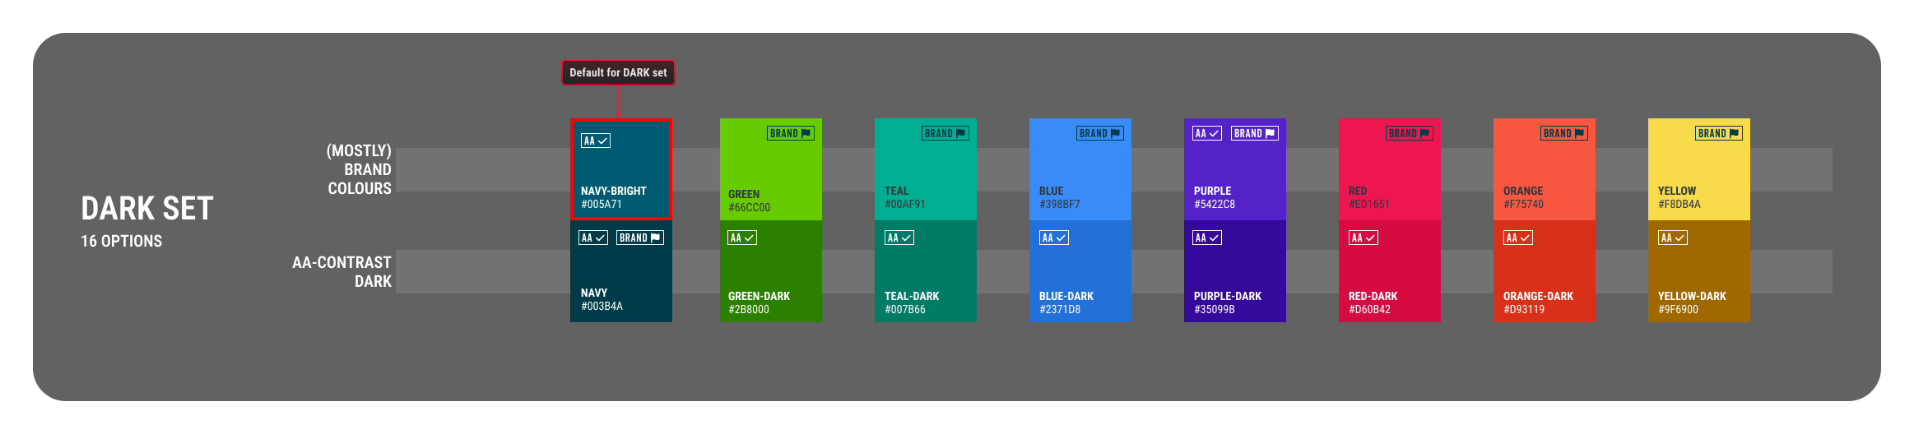Click the '(MOSTLY) BRAND COLOURS' row label
Viewport: 1914px width, 434px height.
359,169
